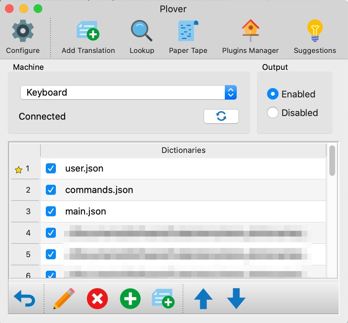348x323 pixels.
Task: Click the reconnect machine refresh button
Action: tap(221, 116)
